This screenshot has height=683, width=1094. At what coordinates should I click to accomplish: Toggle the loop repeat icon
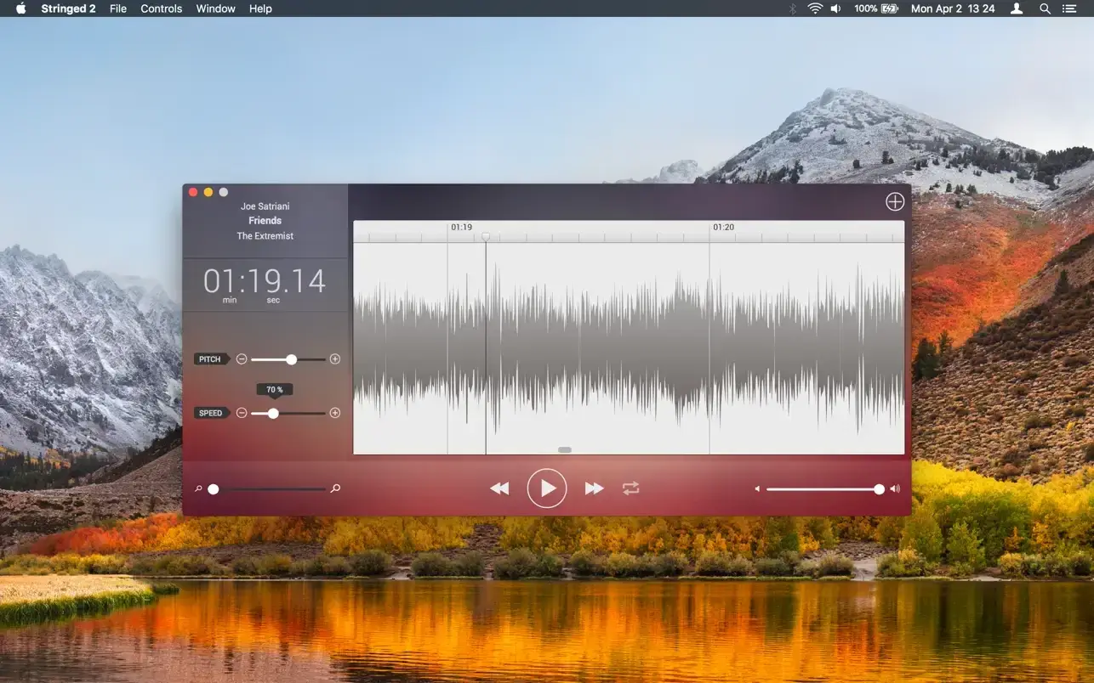click(630, 488)
